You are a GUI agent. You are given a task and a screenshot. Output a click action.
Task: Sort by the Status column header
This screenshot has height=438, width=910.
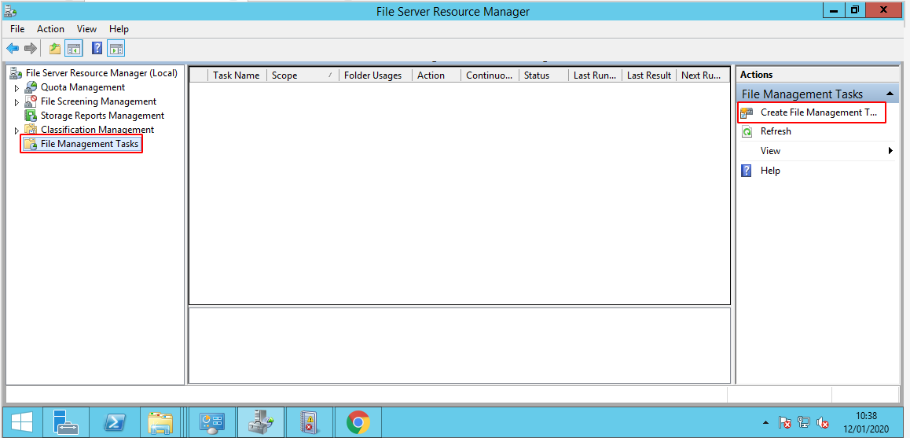(x=544, y=75)
